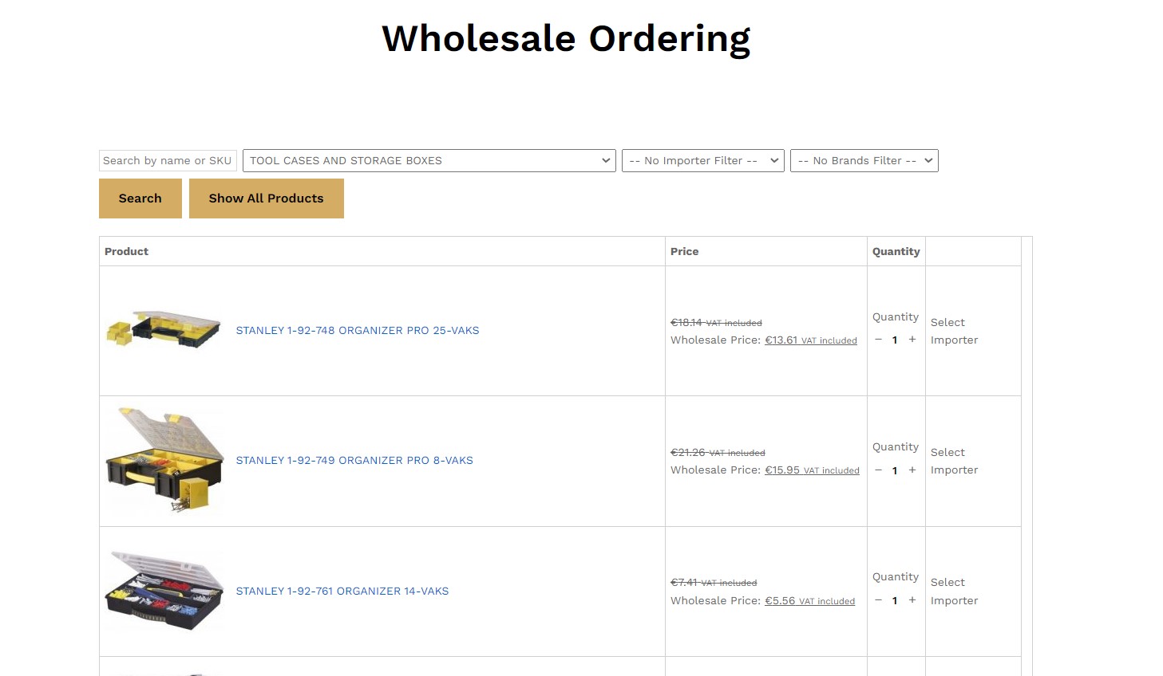Decrease quantity for Stanley 1-92-748 organizer
The height and width of the screenshot is (676, 1163).
click(x=878, y=340)
